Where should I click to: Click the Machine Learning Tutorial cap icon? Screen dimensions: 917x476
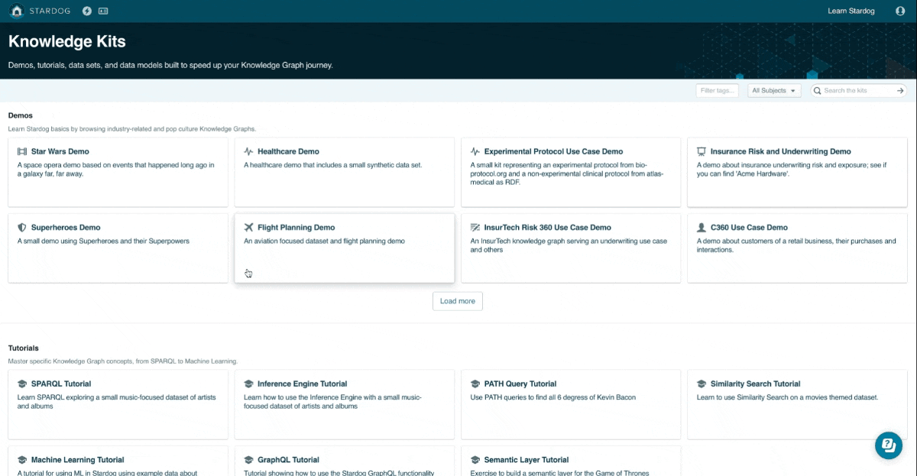[x=22, y=460]
